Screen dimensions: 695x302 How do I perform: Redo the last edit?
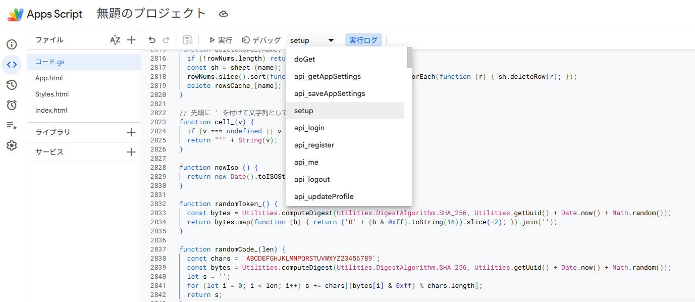click(x=166, y=40)
